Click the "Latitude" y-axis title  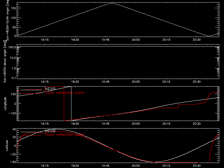(7, 146)
